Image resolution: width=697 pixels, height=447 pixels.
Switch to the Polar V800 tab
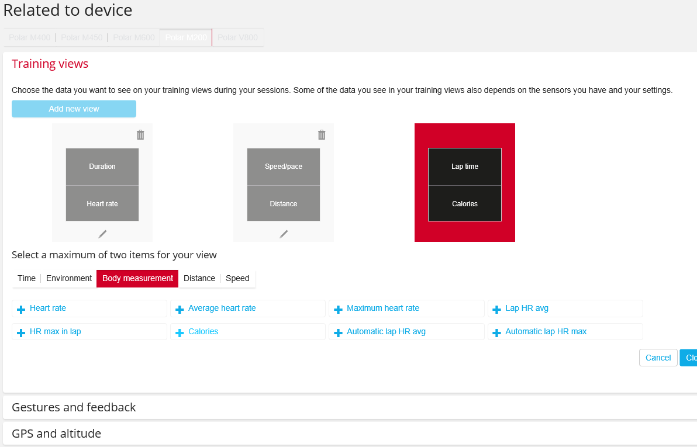pos(237,37)
